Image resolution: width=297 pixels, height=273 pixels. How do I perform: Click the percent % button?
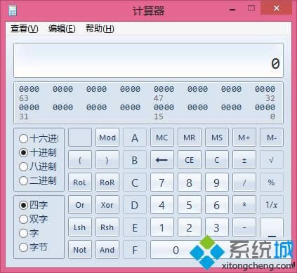point(272,182)
